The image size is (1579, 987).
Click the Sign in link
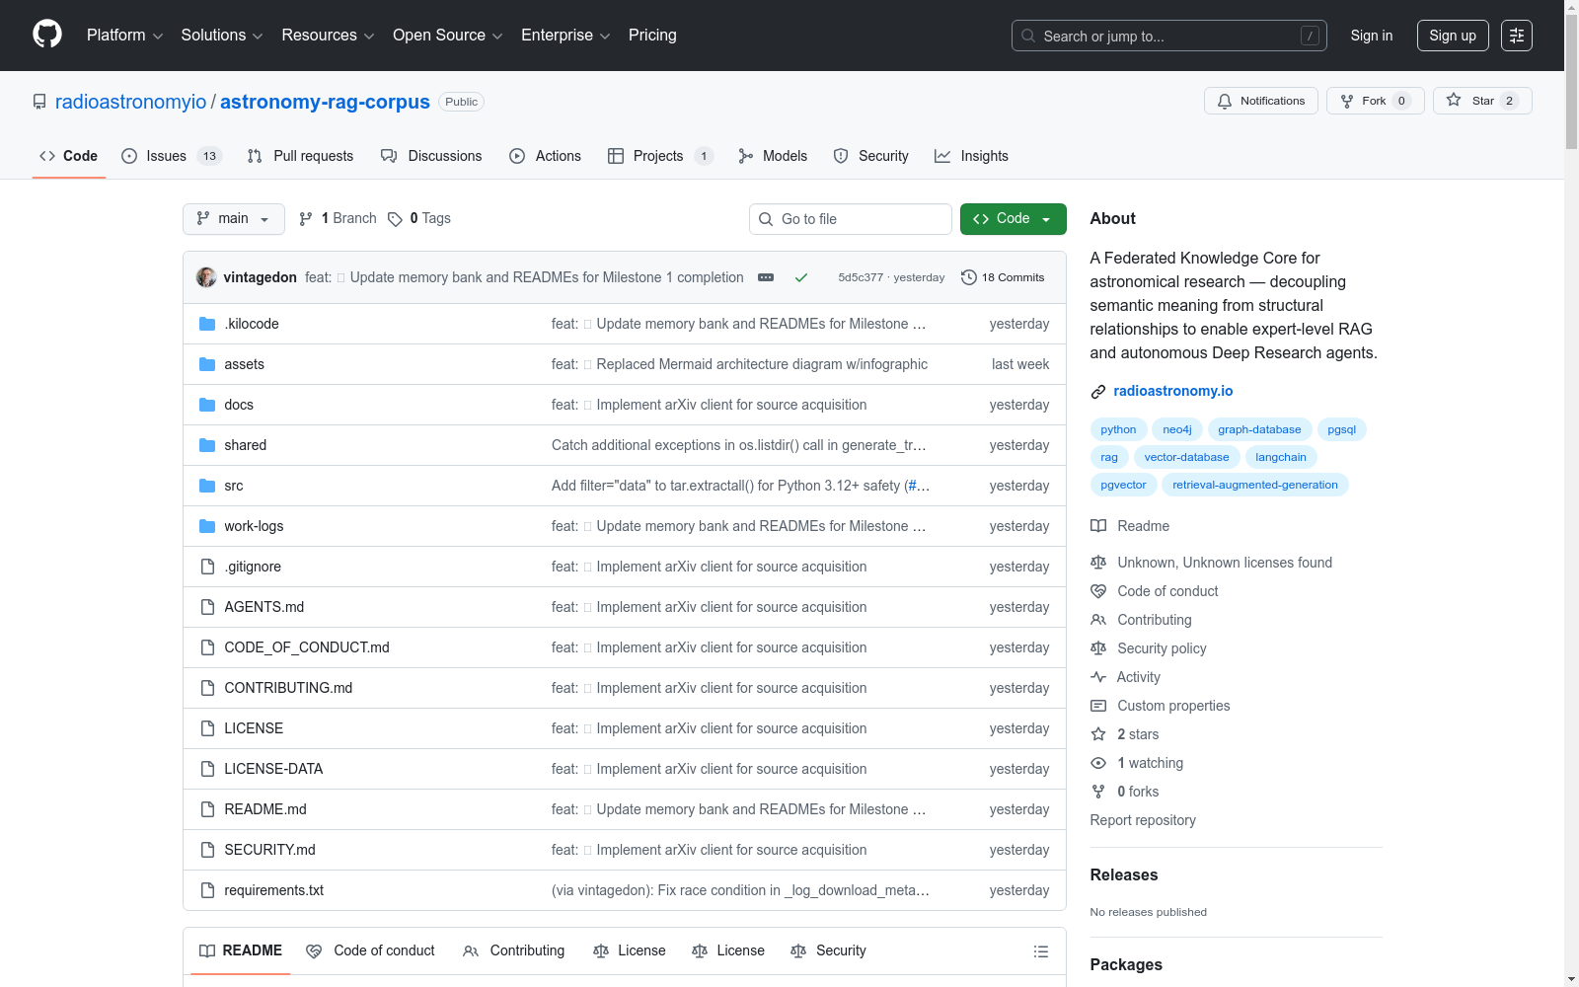(1372, 36)
